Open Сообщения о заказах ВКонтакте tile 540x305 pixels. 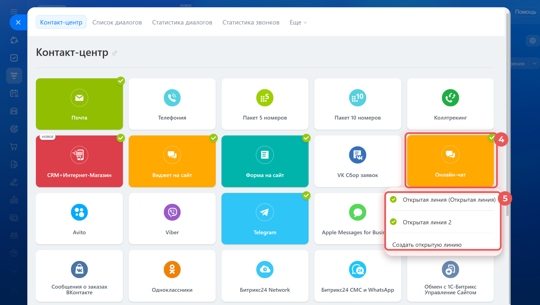[x=79, y=276]
